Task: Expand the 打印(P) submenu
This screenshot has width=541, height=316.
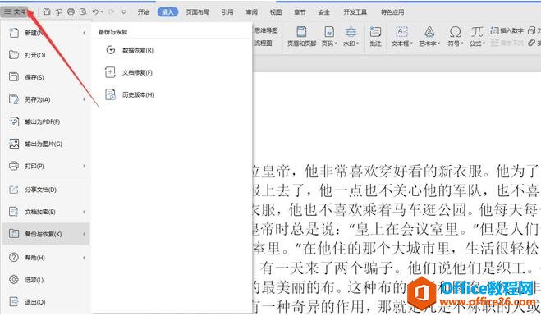Action: 84,166
